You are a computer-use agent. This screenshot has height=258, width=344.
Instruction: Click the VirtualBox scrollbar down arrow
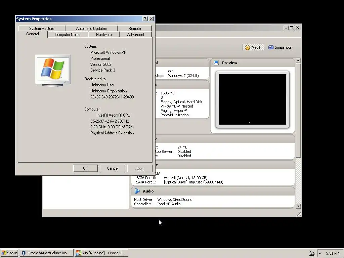[298, 206]
